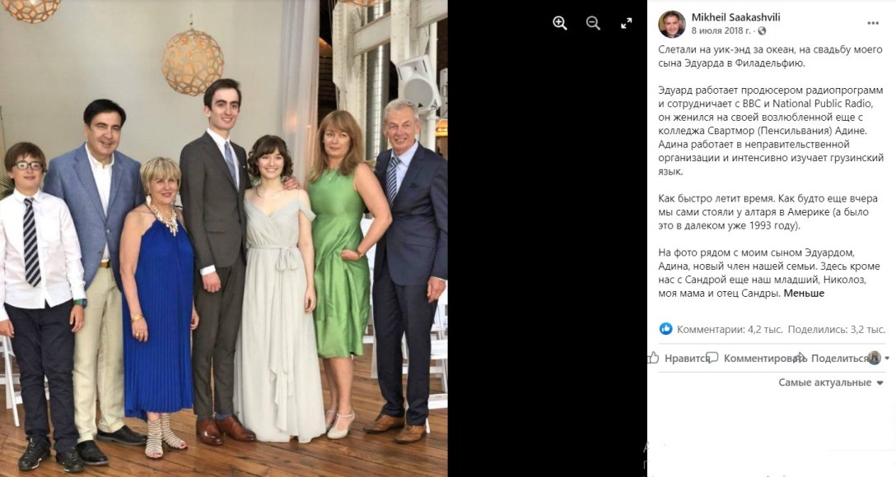Open the blue like reactions list
The width and height of the screenshot is (896, 477).
pyautogui.click(x=665, y=329)
